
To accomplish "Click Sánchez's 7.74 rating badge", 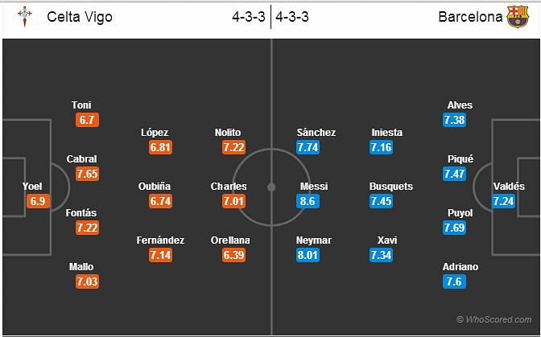I will click(x=308, y=147).
